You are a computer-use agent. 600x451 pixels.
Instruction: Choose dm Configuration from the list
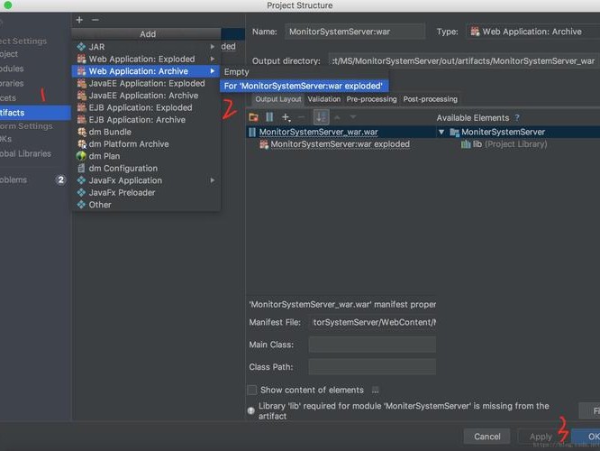146,168
